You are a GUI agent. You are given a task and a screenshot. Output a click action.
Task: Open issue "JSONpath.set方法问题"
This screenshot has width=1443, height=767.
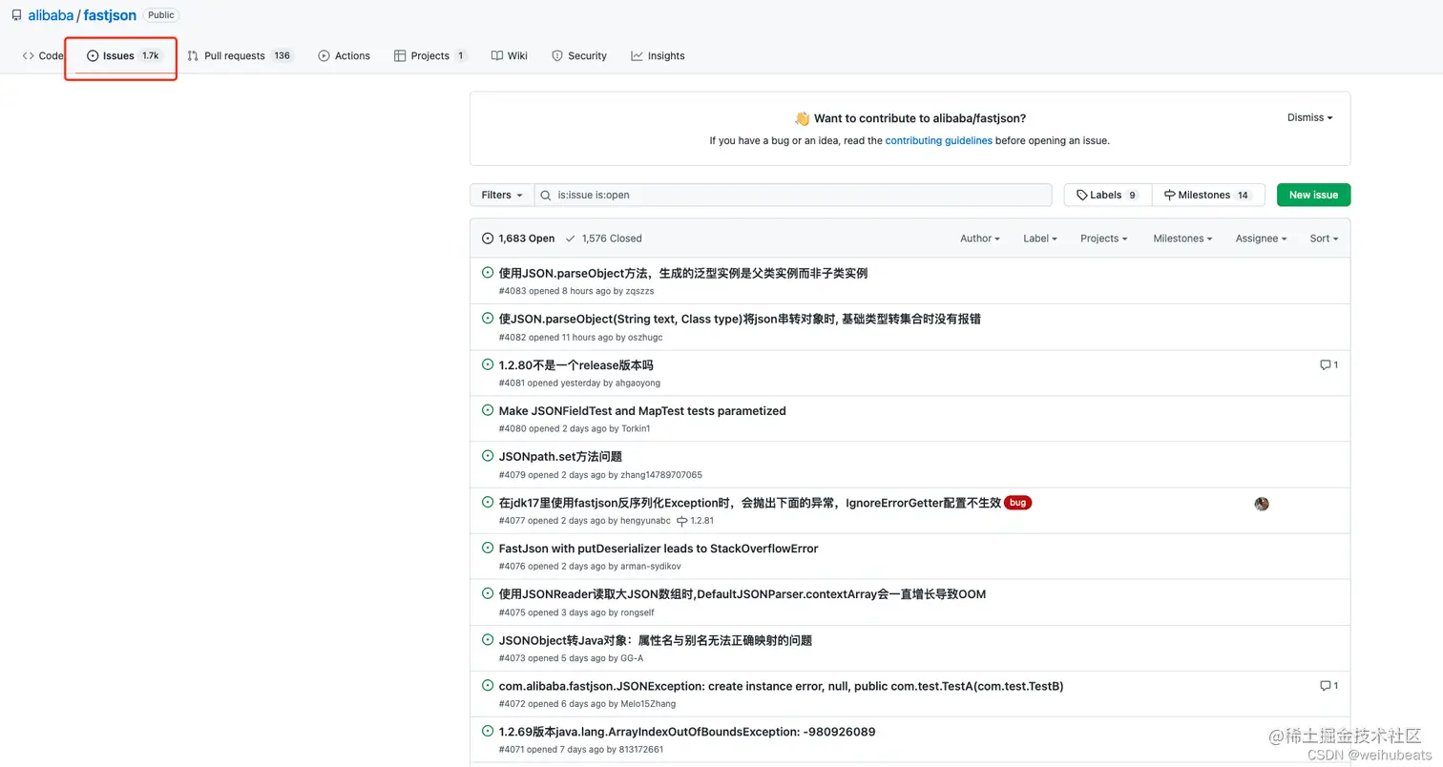(560, 457)
